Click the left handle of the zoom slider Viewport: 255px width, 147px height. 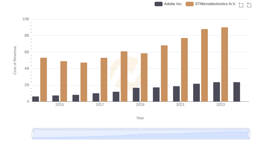click(33, 135)
